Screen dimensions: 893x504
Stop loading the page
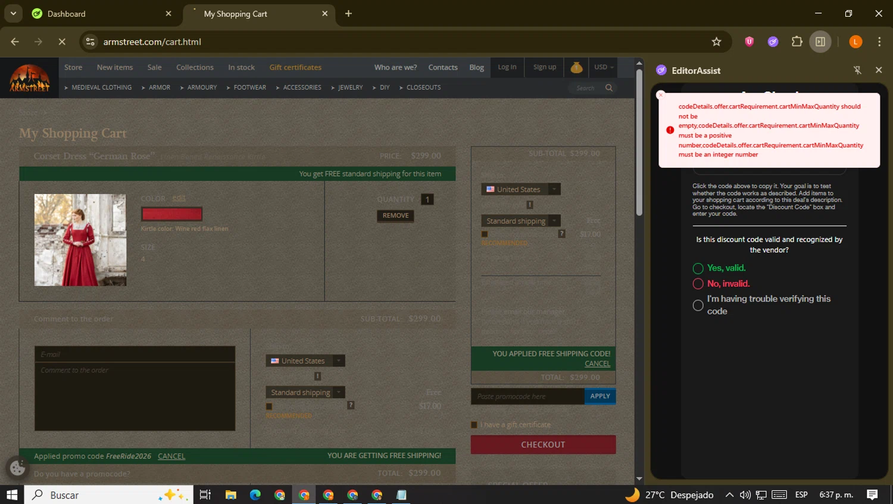62,42
